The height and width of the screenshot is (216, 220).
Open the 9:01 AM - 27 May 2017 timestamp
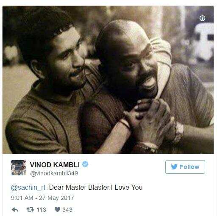pyautogui.click(x=42, y=198)
